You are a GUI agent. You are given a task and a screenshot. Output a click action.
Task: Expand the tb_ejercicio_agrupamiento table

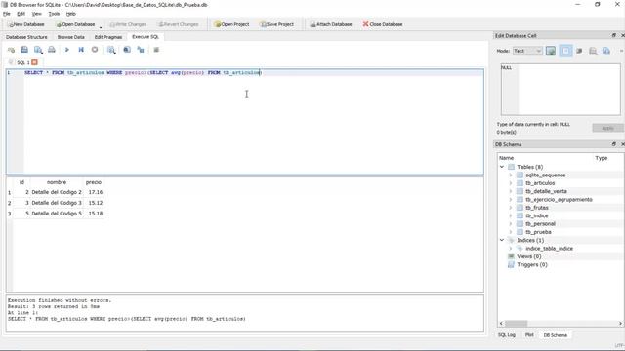pos(511,199)
